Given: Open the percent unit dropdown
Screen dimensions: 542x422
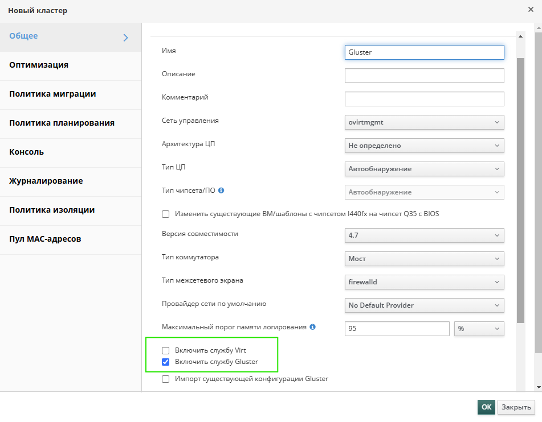Looking at the screenshot, I should (x=479, y=329).
